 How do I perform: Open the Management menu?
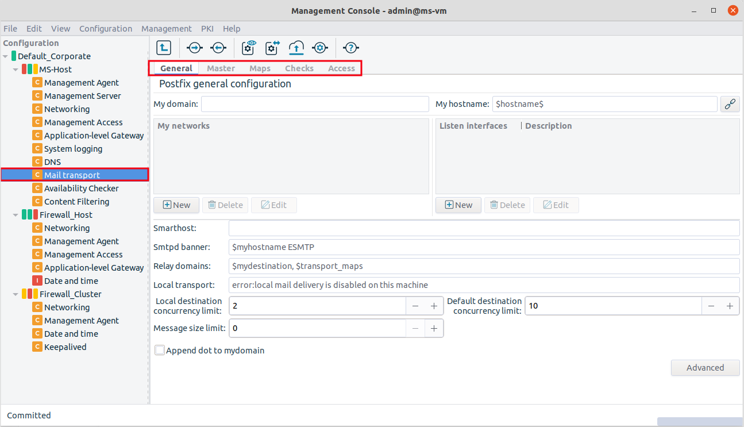[x=167, y=29]
